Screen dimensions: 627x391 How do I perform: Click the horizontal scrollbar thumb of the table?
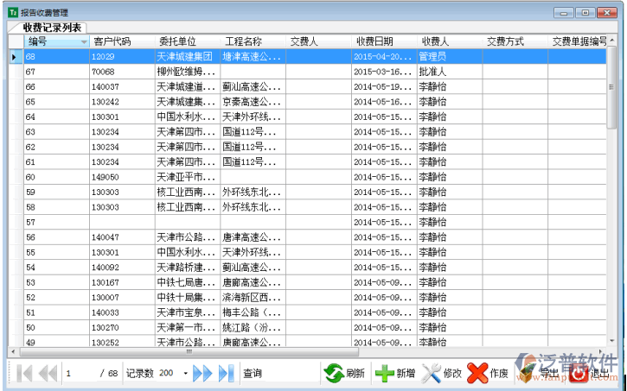[x=189, y=351]
